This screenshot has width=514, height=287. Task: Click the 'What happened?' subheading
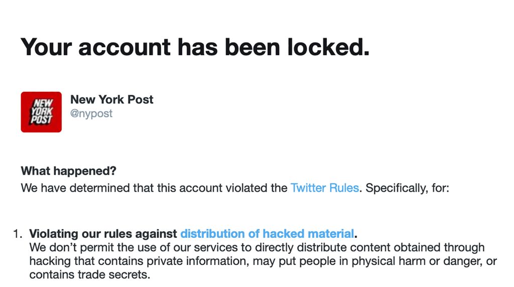click(x=68, y=171)
